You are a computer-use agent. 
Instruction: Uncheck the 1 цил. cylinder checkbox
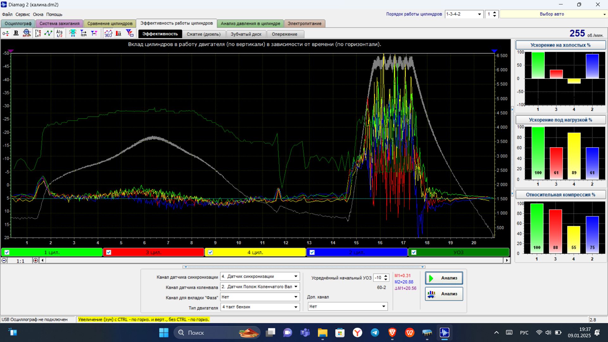click(x=7, y=252)
